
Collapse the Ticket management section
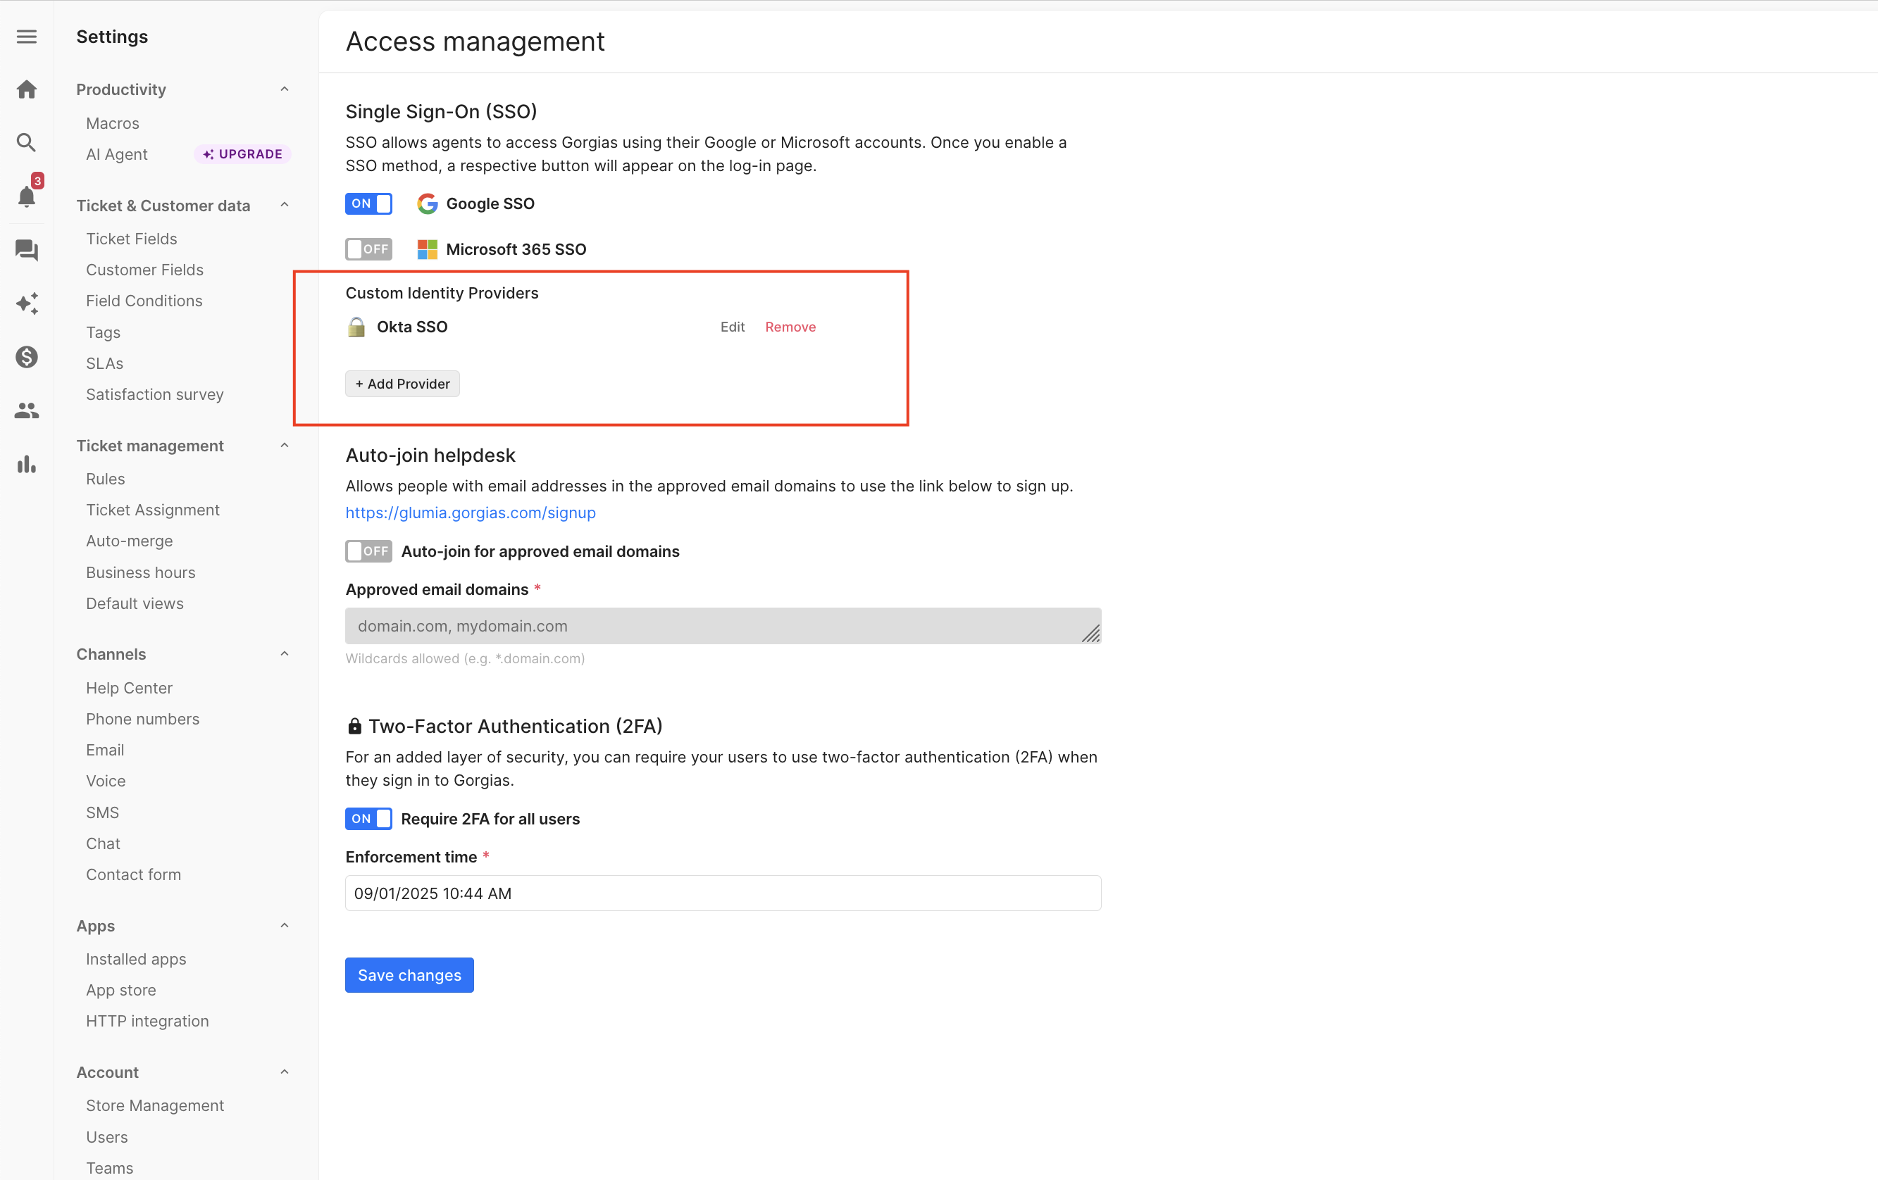284,446
